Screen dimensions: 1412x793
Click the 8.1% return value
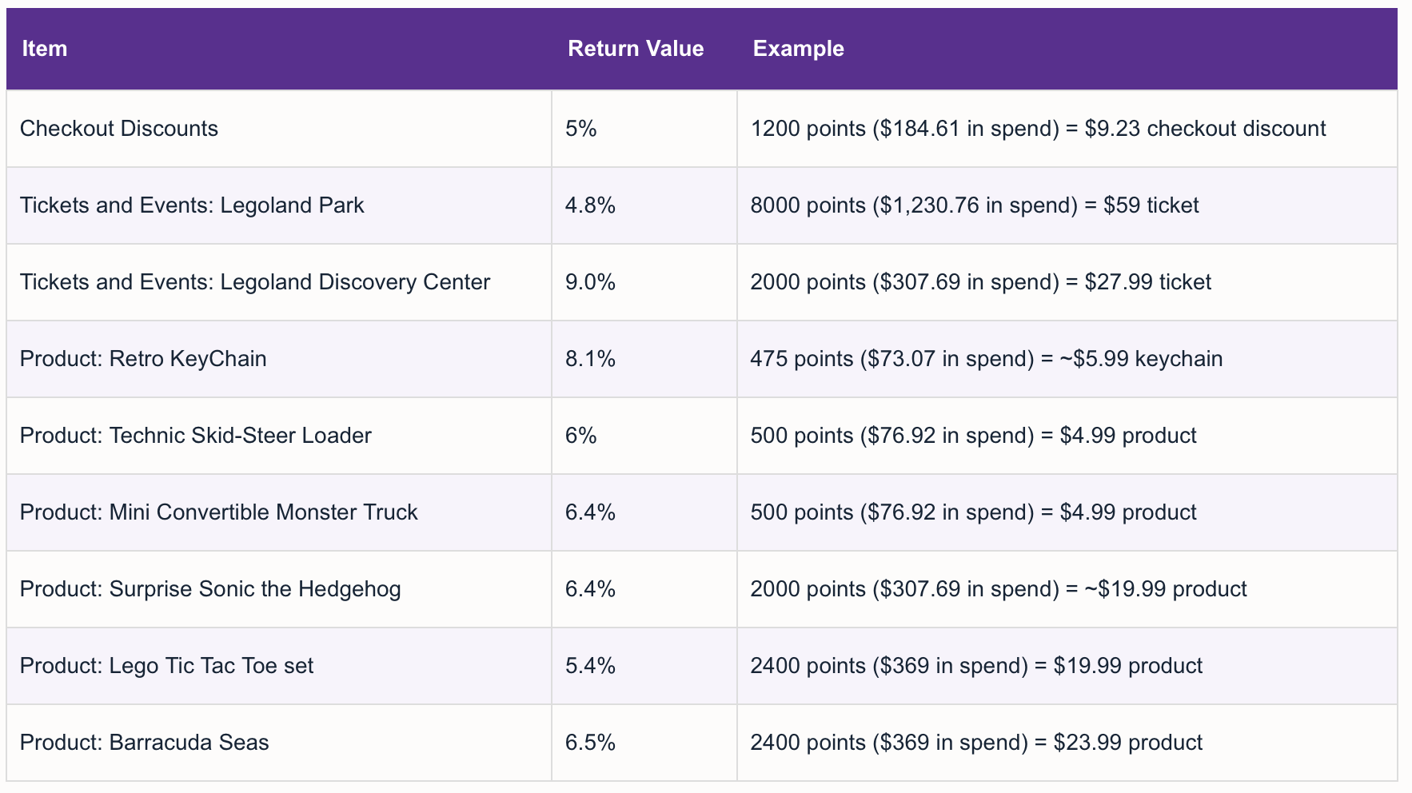(x=590, y=359)
